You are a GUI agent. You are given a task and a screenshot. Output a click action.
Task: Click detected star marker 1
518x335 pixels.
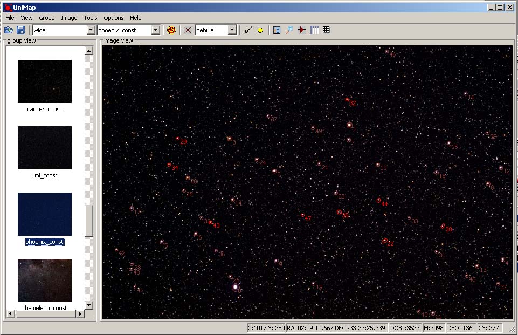(349, 125)
